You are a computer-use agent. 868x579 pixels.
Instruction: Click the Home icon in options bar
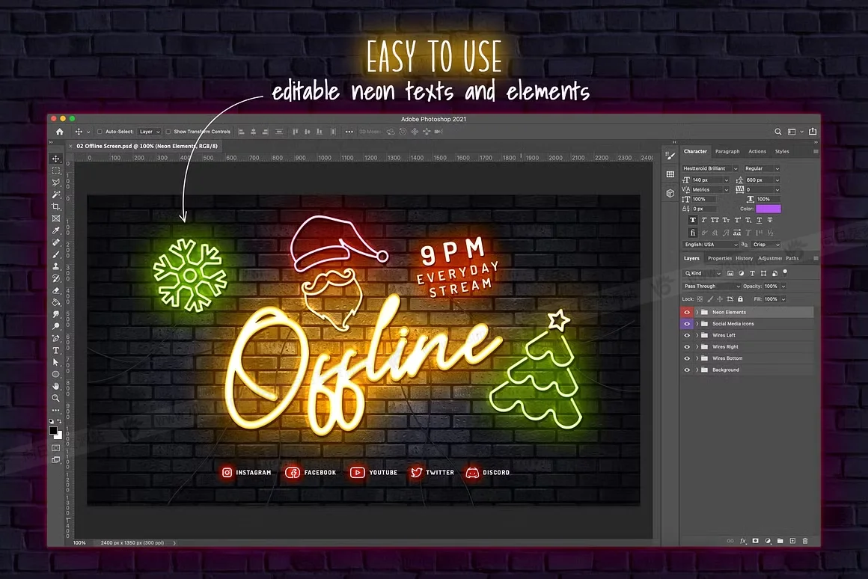click(60, 132)
